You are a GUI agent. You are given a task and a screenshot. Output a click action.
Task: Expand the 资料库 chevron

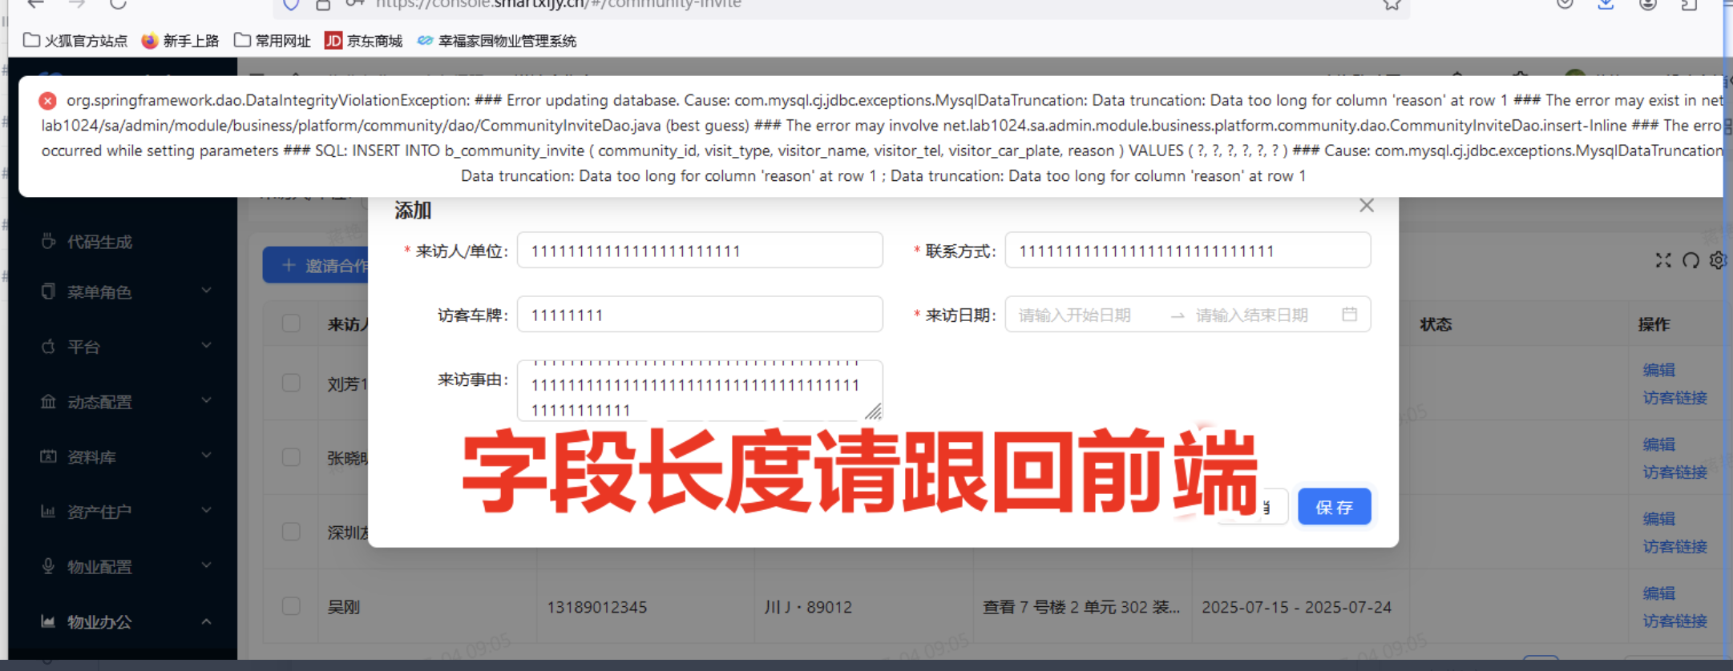207,456
